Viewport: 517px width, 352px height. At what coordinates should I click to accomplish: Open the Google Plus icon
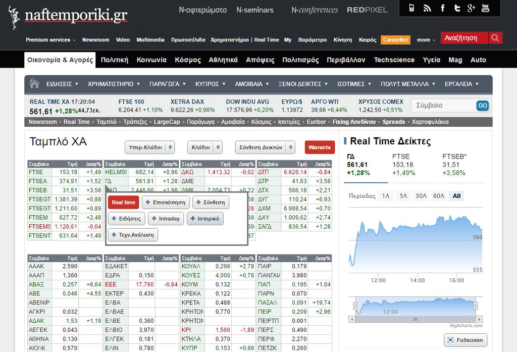click(x=471, y=8)
